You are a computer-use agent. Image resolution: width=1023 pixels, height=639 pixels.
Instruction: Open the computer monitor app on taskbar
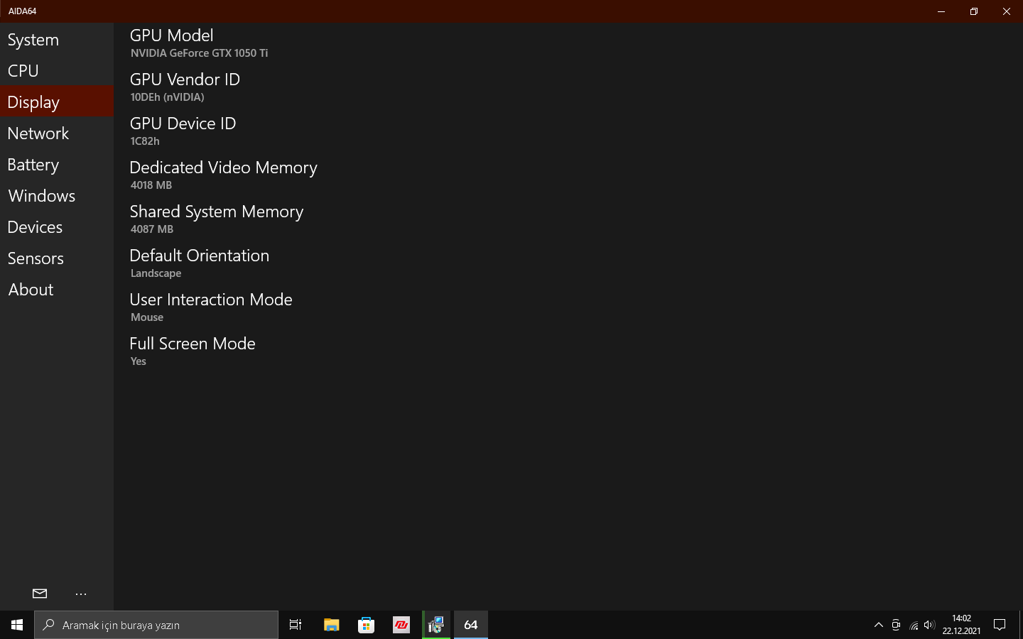point(436,625)
